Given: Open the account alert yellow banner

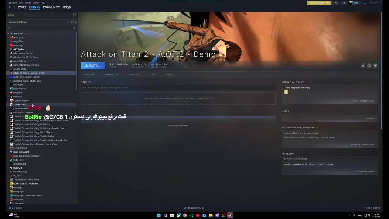Looking at the screenshot, I should (319, 3).
